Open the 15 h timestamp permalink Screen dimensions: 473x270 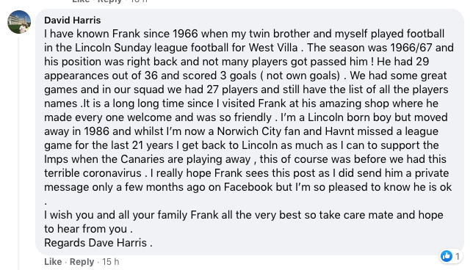110,261
